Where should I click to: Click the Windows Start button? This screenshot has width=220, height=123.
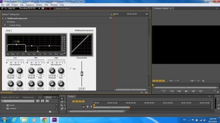[4, 120]
